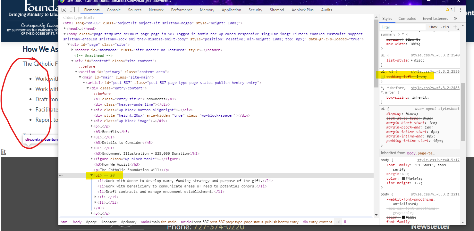Image resolution: width=474 pixels, height=231 pixels.
Task: Expand the header masthead element
Action: (x=72, y=50)
